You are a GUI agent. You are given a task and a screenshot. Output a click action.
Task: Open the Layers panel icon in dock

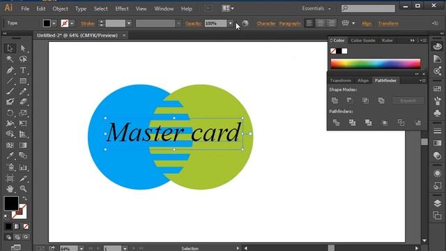[x=437, y=203]
